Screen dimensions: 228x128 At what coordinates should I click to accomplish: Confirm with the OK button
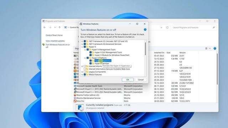click(128, 80)
